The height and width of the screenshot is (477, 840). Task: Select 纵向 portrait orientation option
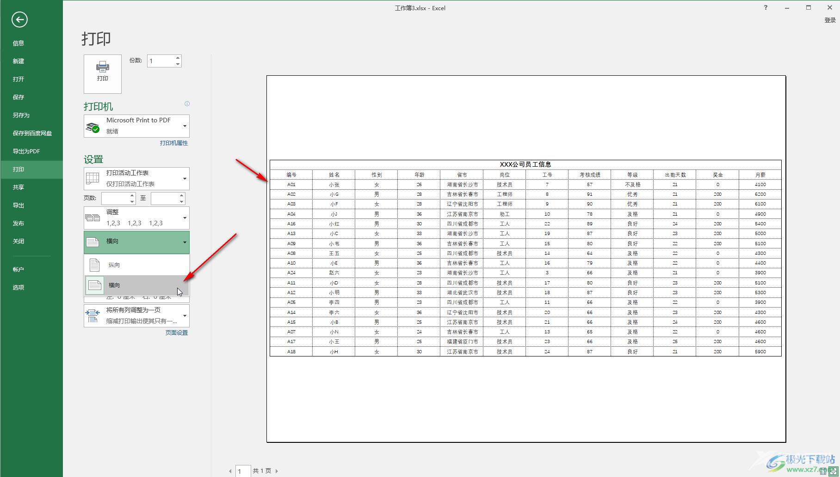coord(136,265)
